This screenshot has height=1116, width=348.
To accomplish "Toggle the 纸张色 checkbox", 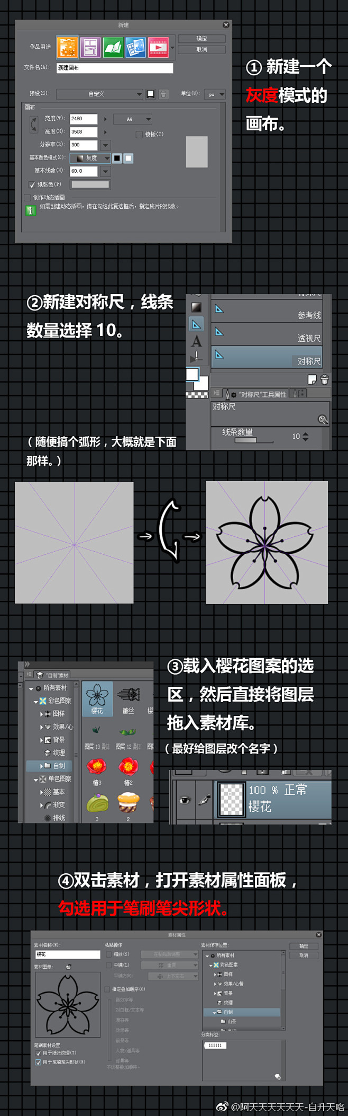I will click(32, 185).
